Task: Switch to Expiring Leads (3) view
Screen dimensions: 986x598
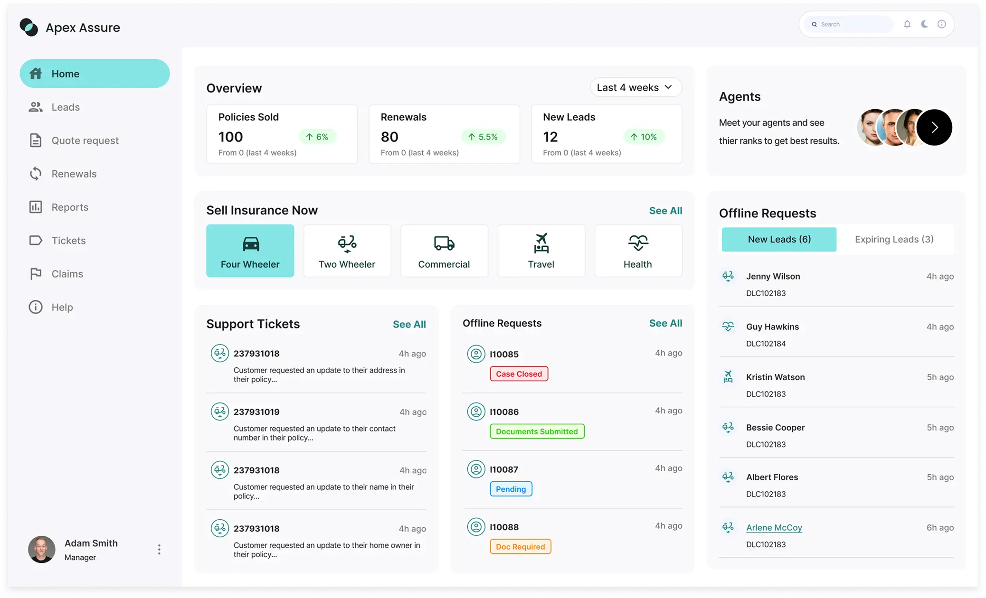Action: coord(893,239)
